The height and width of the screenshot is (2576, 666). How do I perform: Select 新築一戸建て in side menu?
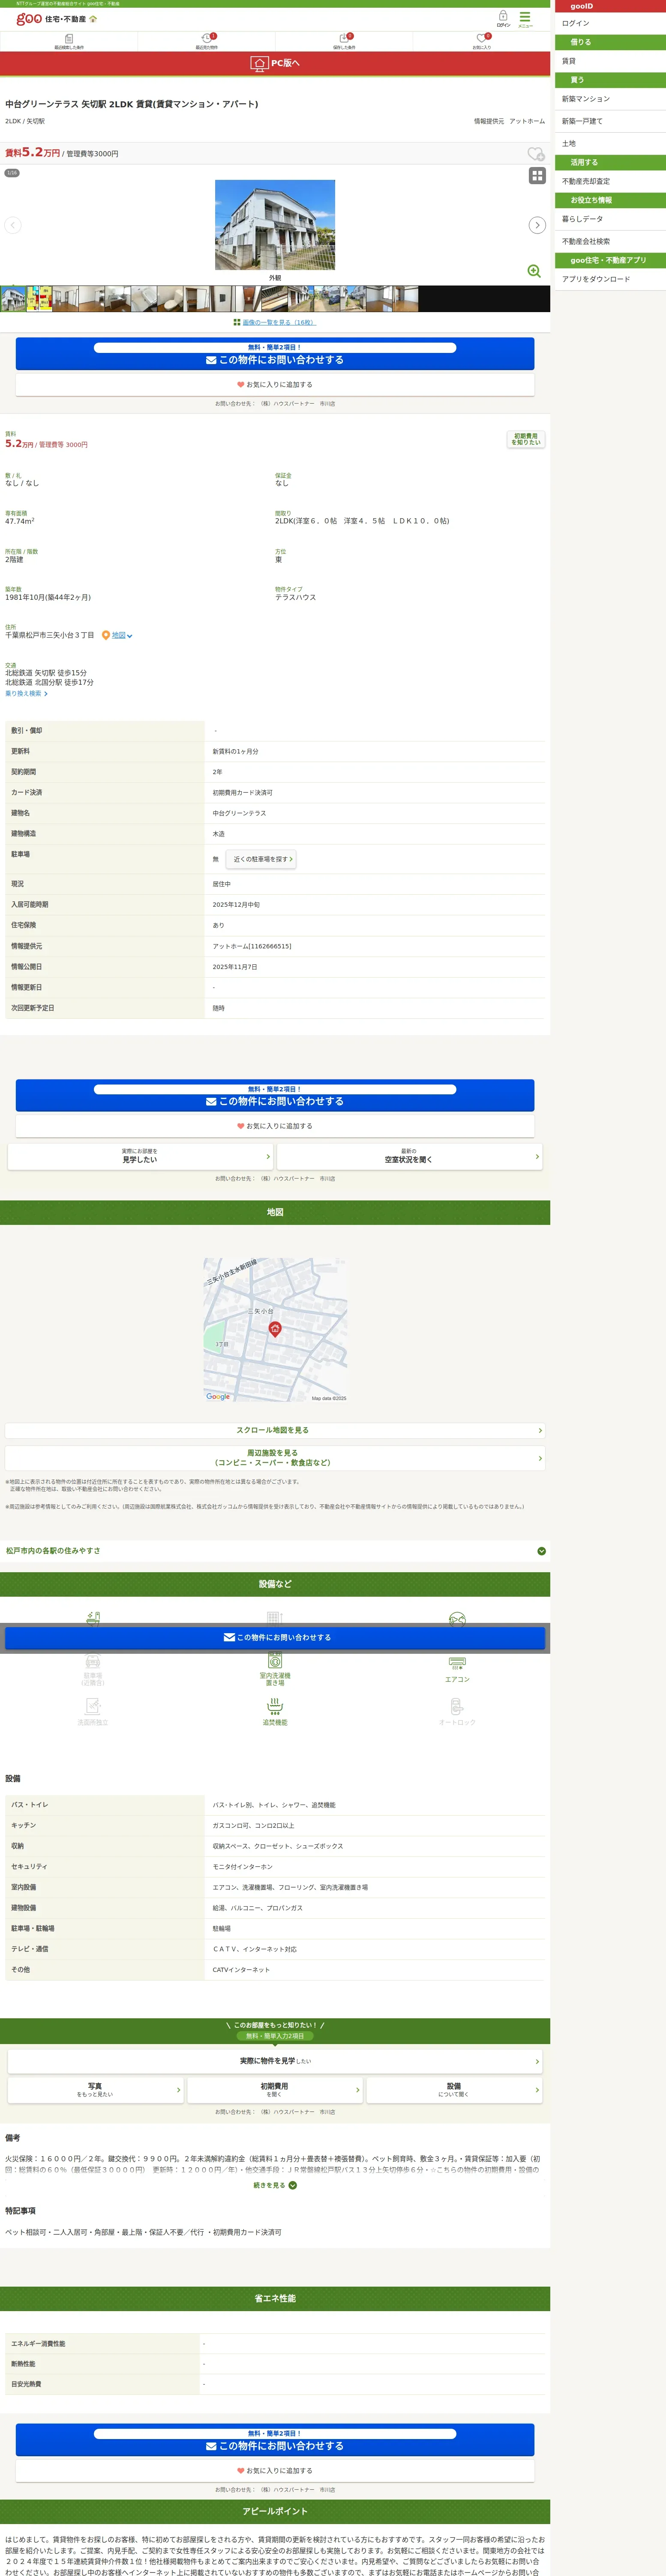[610, 121]
